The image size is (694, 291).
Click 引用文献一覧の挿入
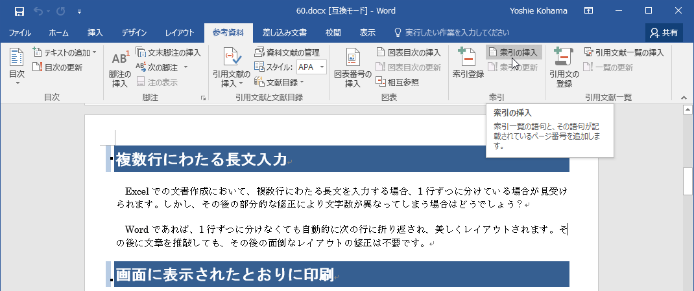[624, 53]
